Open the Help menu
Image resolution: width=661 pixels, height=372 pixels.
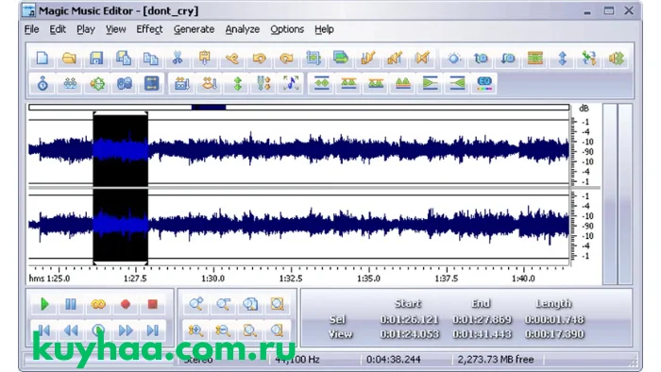[x=324, y=29]
